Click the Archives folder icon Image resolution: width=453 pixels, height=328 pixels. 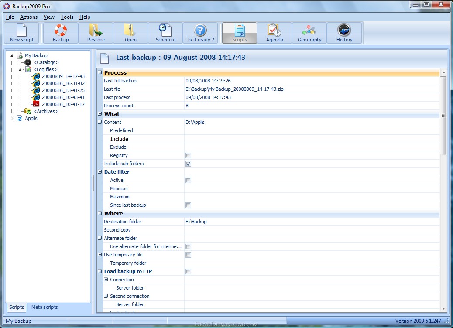coord(28,111)
